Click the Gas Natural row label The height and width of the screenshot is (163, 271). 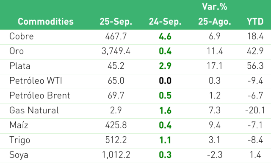pos(34,110)
